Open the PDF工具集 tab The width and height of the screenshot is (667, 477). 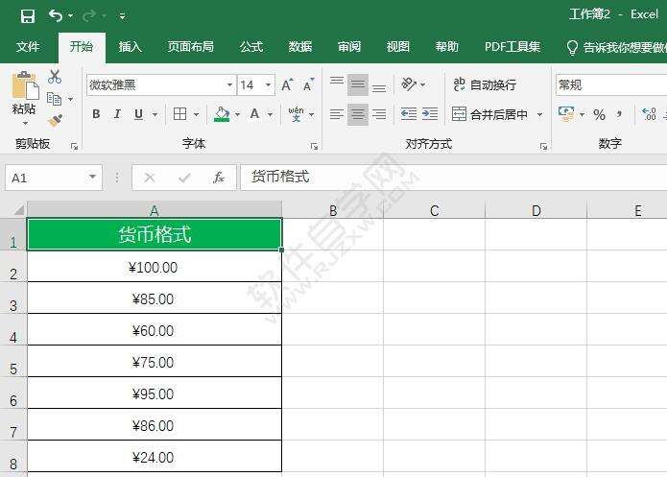[x=512, y=46]
